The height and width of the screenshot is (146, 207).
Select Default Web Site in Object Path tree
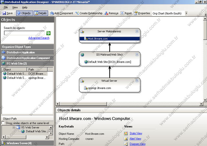point(36,131)
